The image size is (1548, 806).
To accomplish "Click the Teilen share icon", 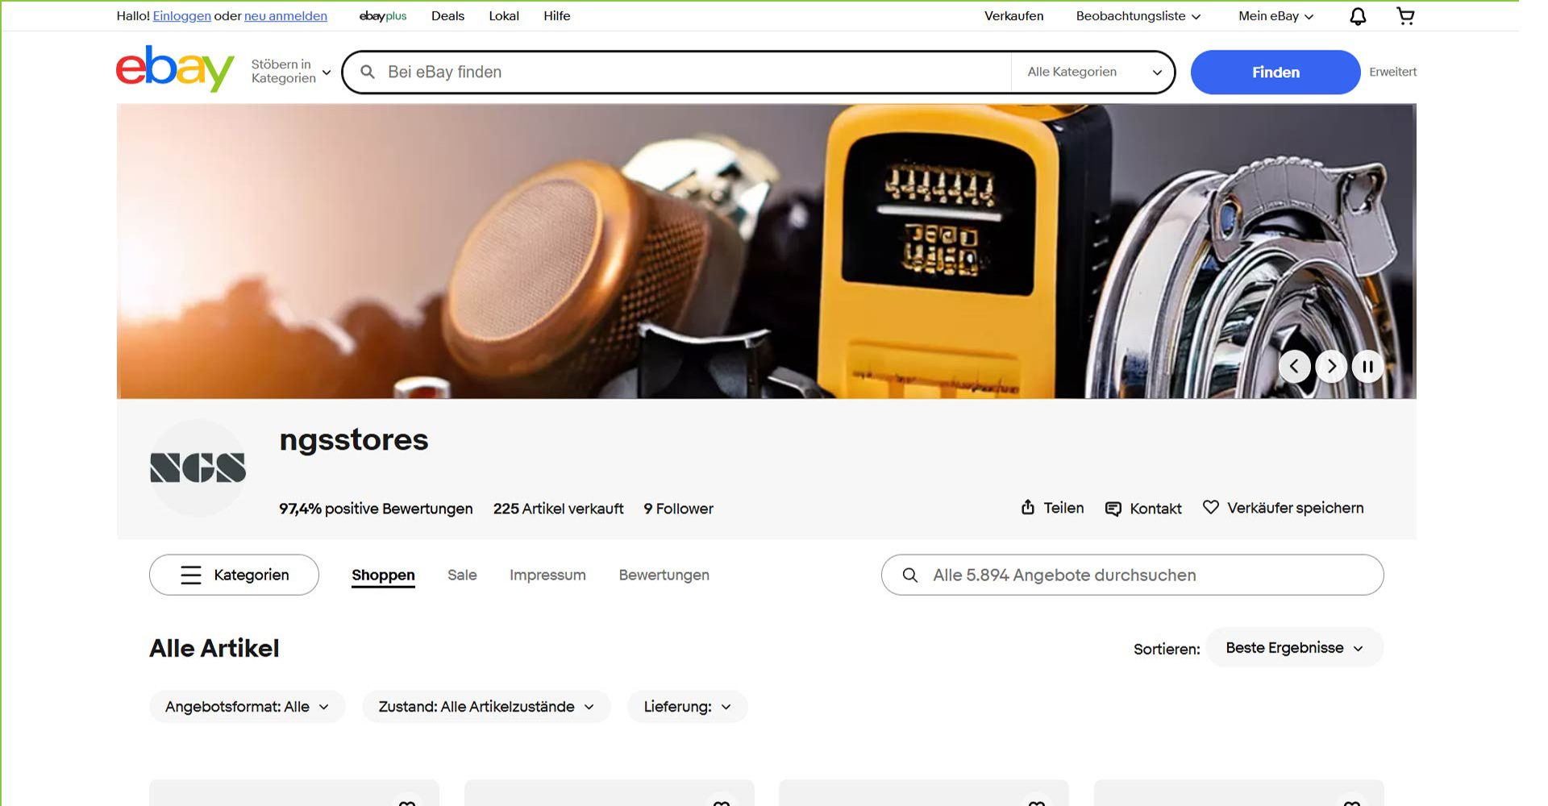I will (x=1028, y=508).
